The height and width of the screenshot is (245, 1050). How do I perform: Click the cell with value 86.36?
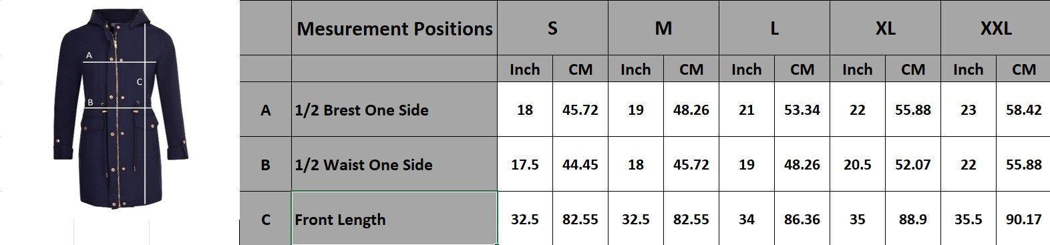[x=802, y=218]
